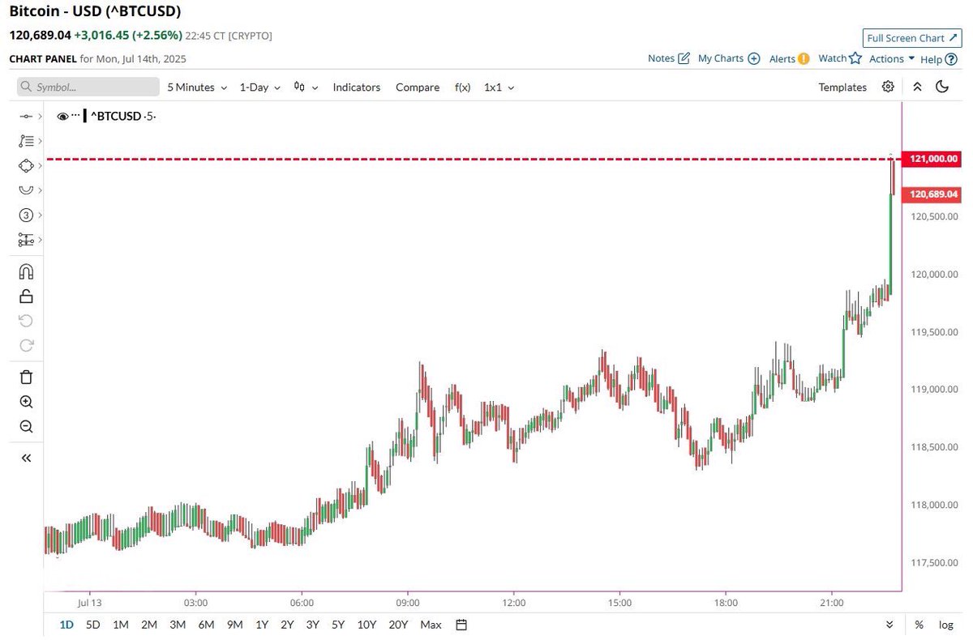This screenshot has width=973, height=640.
Task: Zoom in on the chart
Action: [x=25, y=401]
